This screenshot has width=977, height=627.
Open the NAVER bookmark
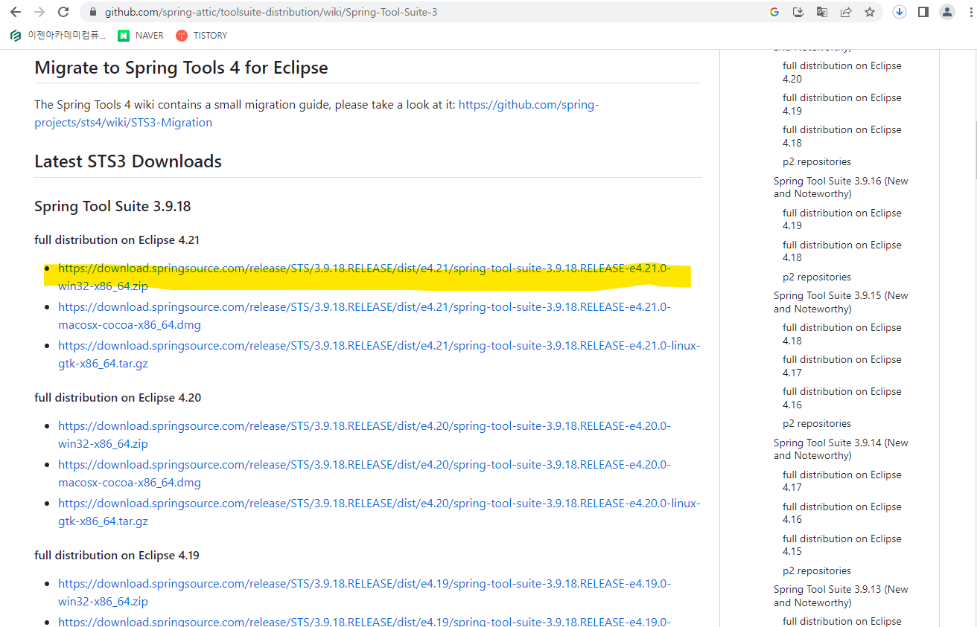[x=141, y=35]
